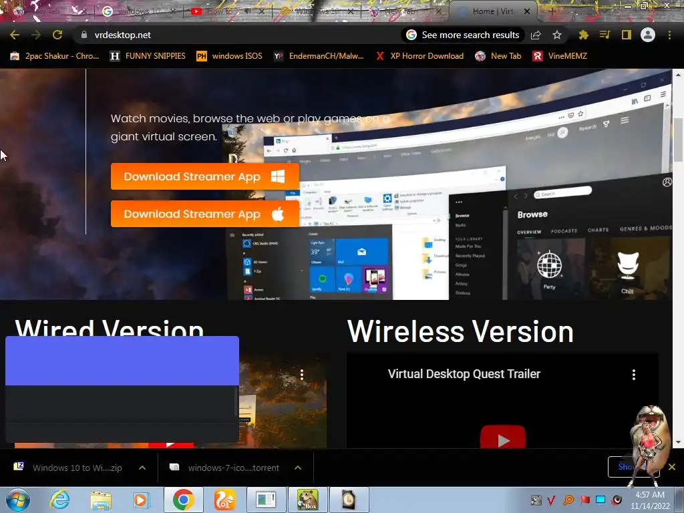Expand options for Windows 10 to Wi....zip download
The height and width of the screenshot is (513, 684).
(142, 468)
